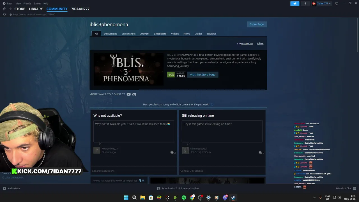Click the Store Page button
The width and height of the screenshot is (359, 202).
pos(257,24)
